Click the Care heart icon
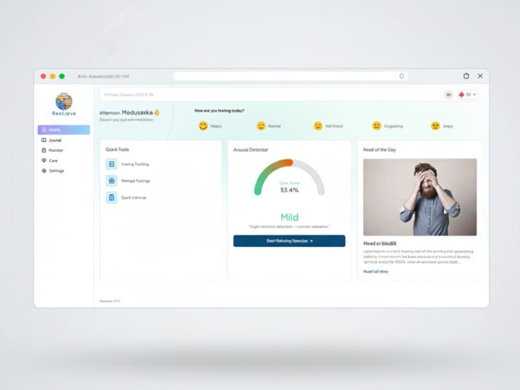This screenshot has height=390, width=520. (44, 161)
